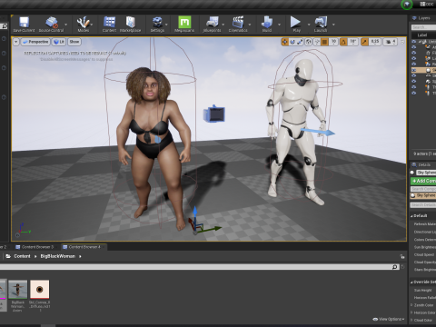Click the surface snapping icon

point(317,42)
